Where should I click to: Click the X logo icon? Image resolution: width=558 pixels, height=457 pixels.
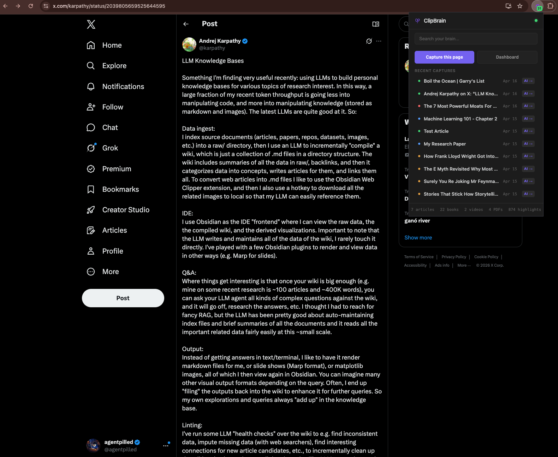click(91, 24)
